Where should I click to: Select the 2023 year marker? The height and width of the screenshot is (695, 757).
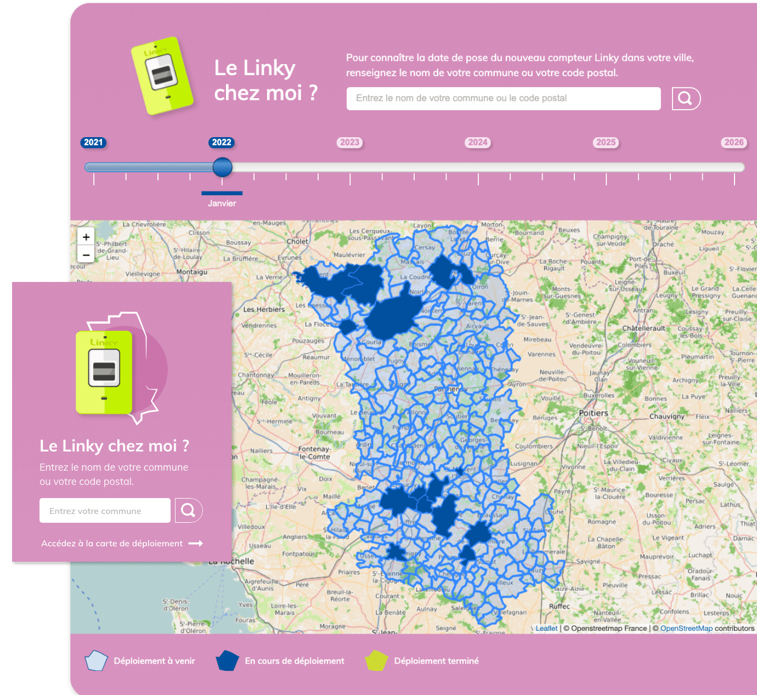pos(349,143)
